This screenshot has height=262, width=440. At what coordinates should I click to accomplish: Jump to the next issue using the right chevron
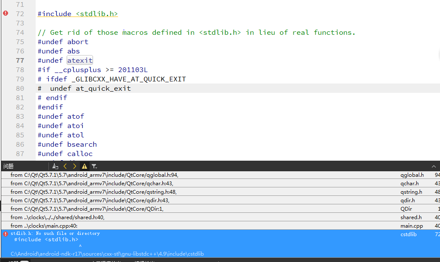click(74, 166)
